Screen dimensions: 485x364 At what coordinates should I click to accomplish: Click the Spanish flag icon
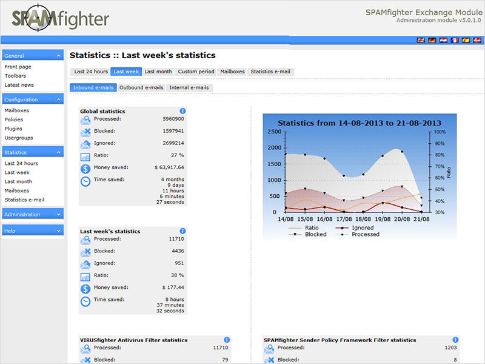[466, 40]
